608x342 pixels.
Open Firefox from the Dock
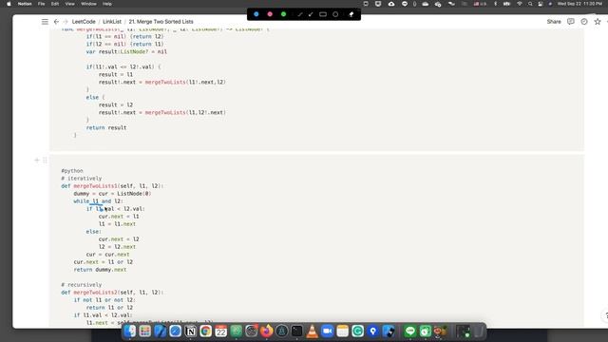point(266,332)
